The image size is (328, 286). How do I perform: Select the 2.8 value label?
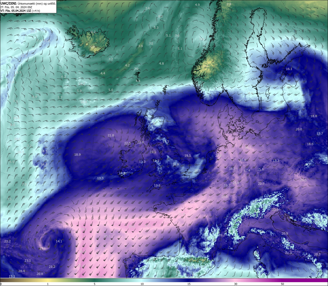click(229, 4)
